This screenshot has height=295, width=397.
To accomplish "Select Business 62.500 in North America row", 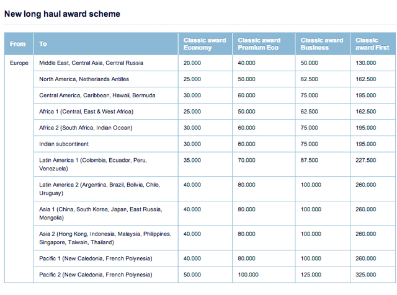I will 310,79.
